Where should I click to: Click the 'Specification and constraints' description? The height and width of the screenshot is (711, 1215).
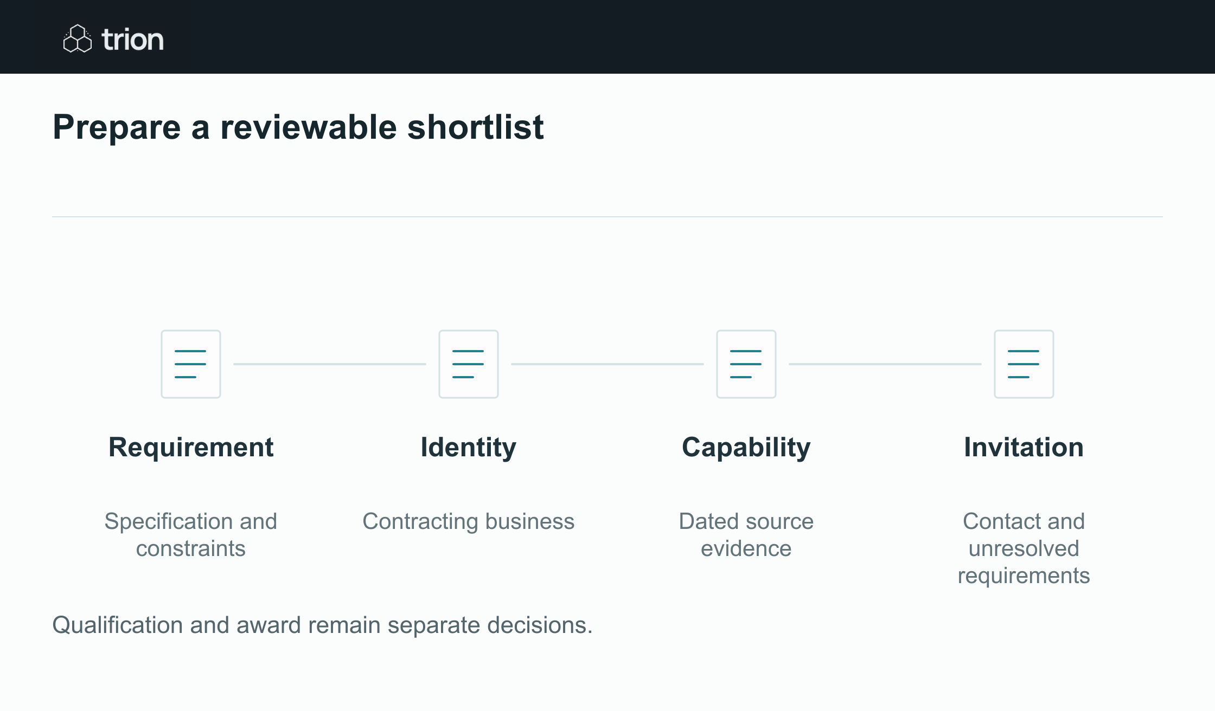(x=191, y=535)
